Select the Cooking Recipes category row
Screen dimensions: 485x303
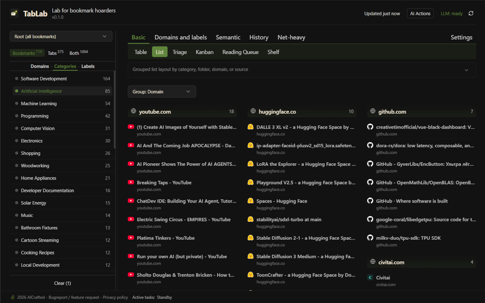click(x=63, y=253)
